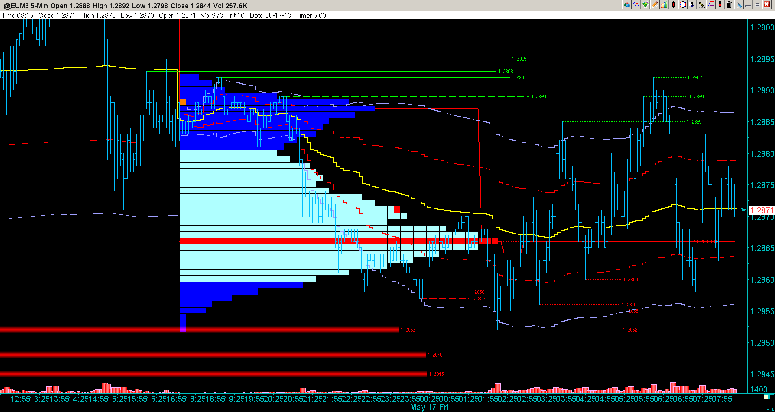Click the green 1.2895 level label
This screenshot has width=775, height=412.
[519, 59]
